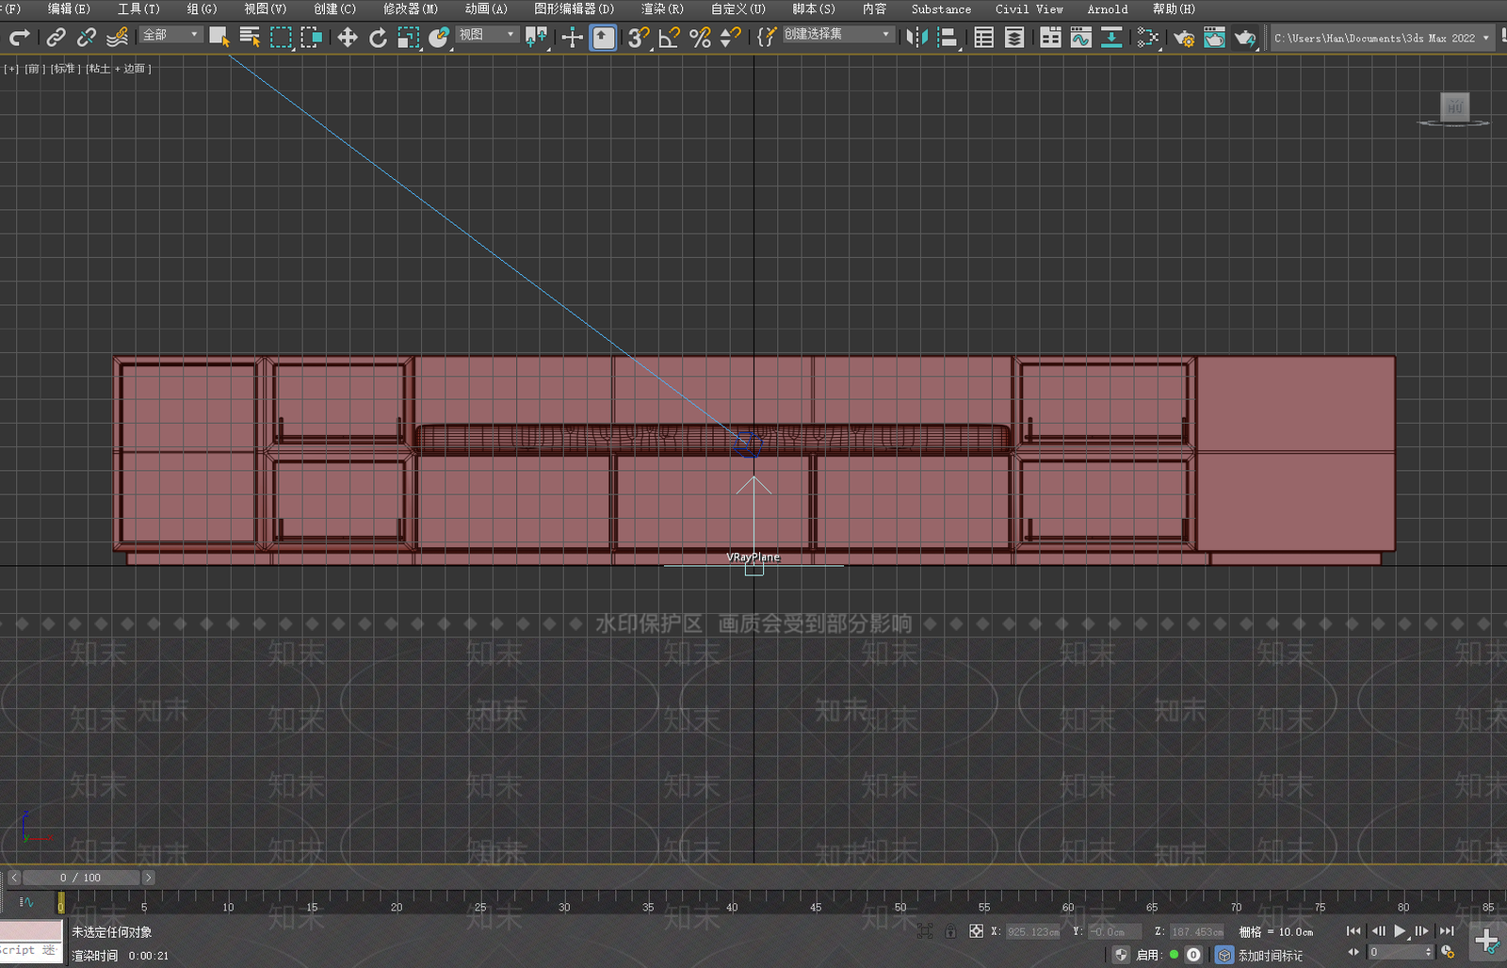Image resolution: width=1507 pixels, height=968 pixels.
Task: Open the 修改器(M) menu
Action: [x=411, y=8]
